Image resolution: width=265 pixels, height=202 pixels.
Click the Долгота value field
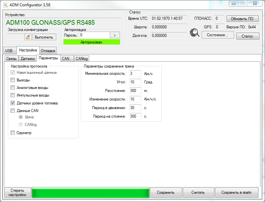[x=169, y=36]
